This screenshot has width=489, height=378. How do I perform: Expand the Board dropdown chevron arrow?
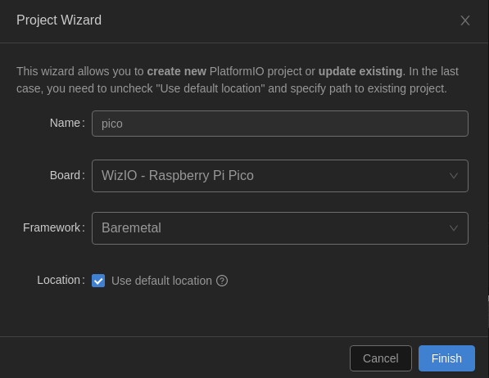(x=454, y=176)
